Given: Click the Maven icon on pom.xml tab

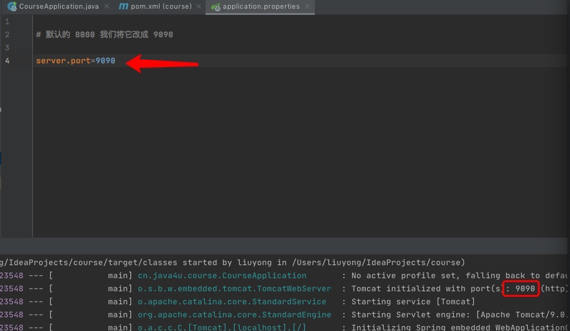Looking at the screenshot, I should tap(124, 7).
